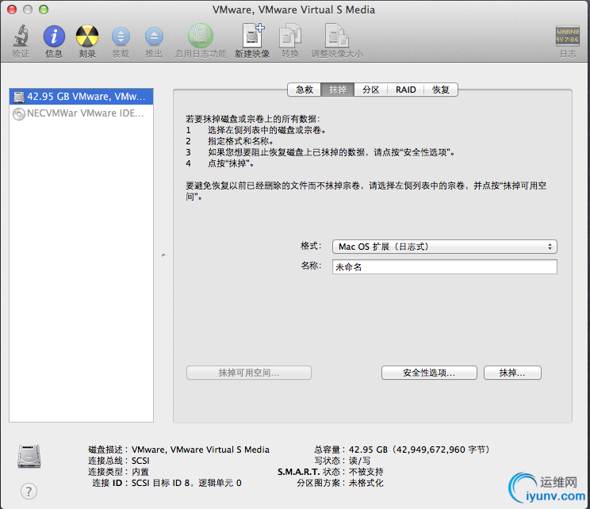Viewport: 590px width, 509px height.
Task: Click the connection bus value SCSI
Action: 140,461
